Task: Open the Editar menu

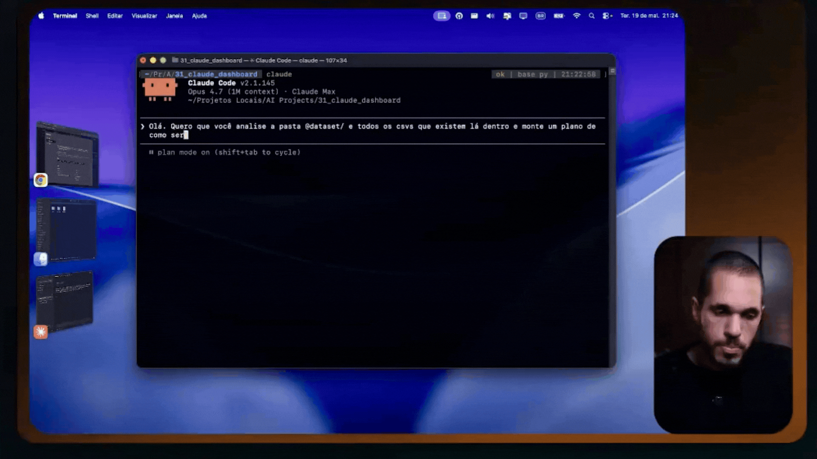Action: 115,16
